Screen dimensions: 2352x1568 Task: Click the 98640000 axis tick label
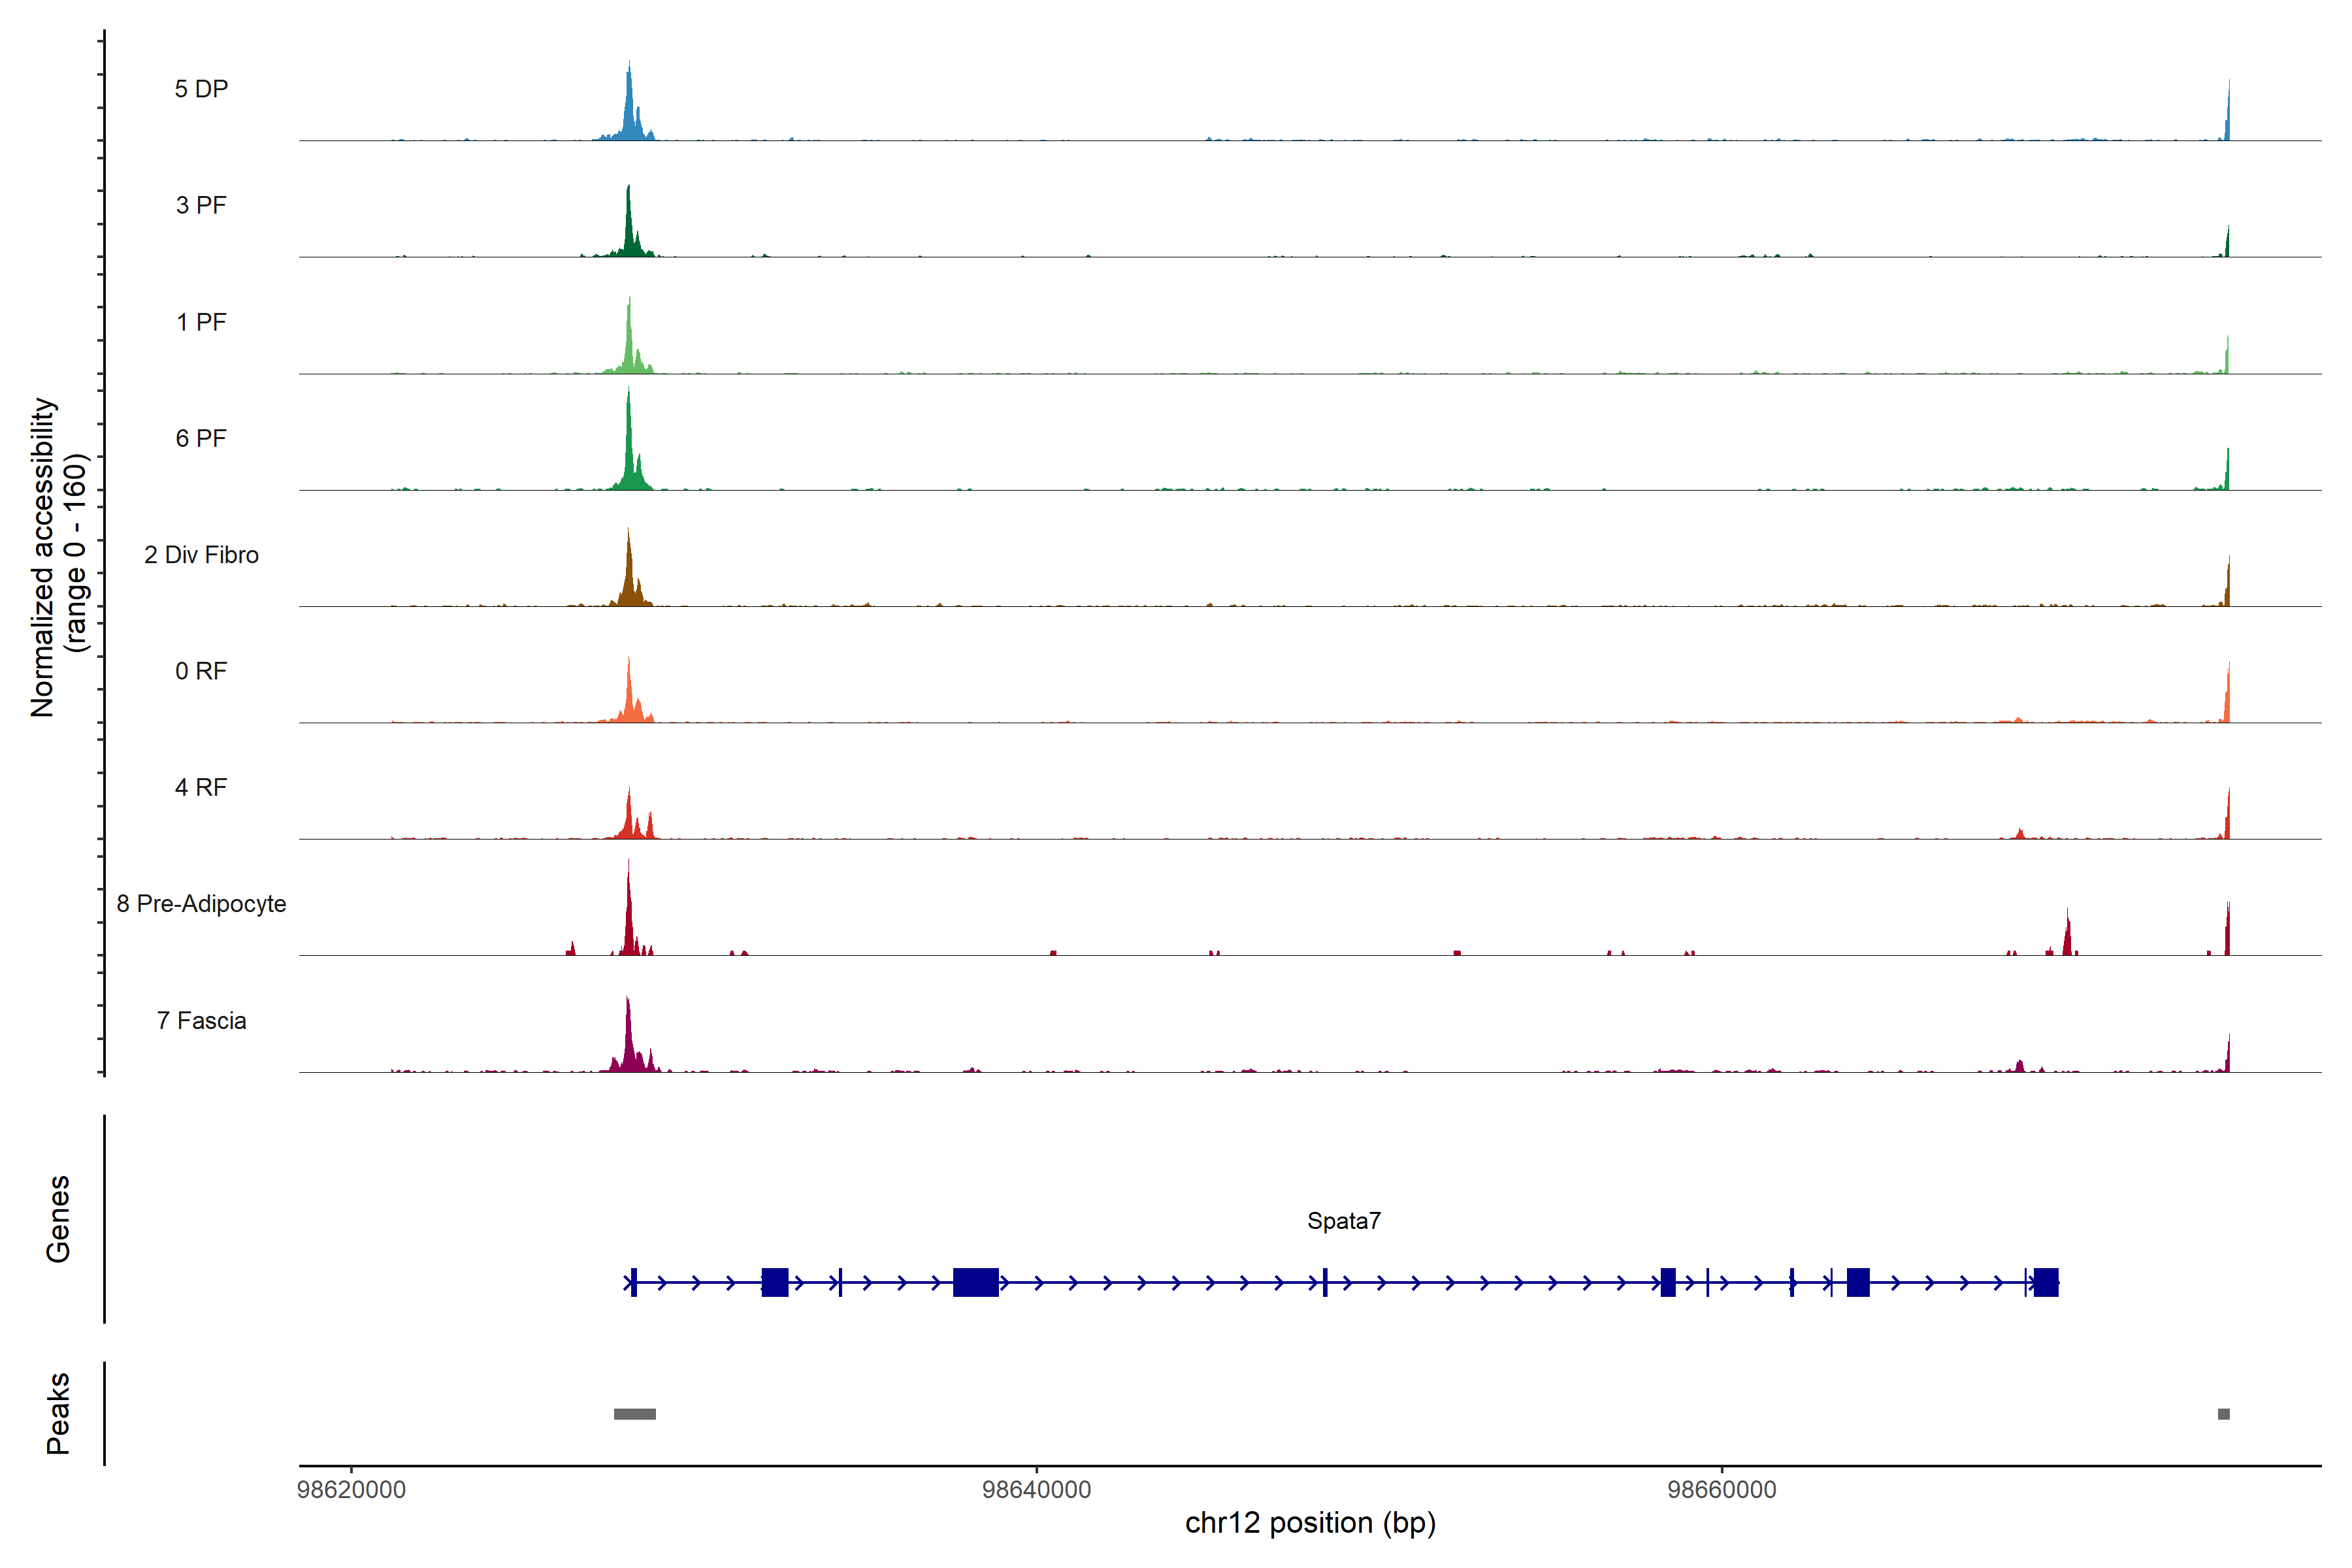[1036, 1490]
